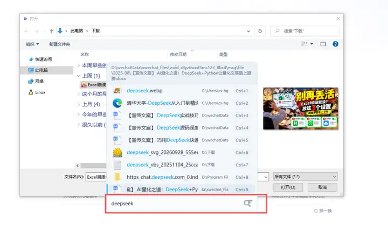This screenshot has height=230, width=388.
Task: Click Edge icon of 清华大学 result
Action: 117,103
